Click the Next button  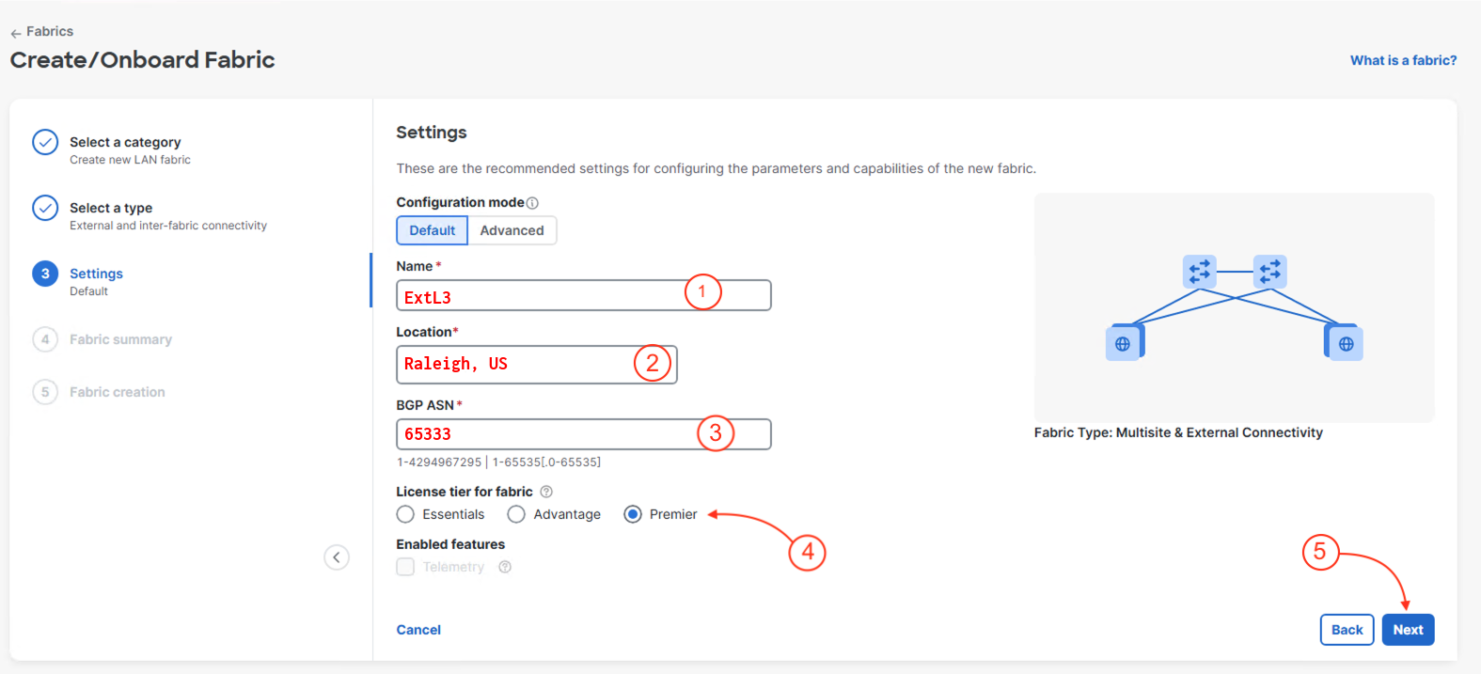(x=1408, y=630)
